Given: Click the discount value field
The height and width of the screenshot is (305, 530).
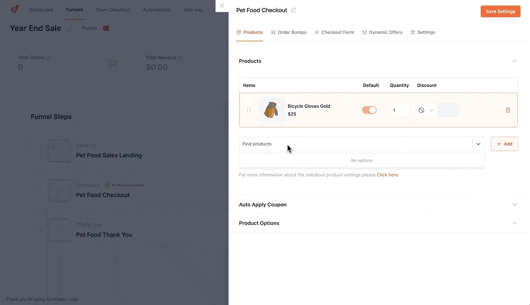Looking at the screenshot, I should 448,110.
